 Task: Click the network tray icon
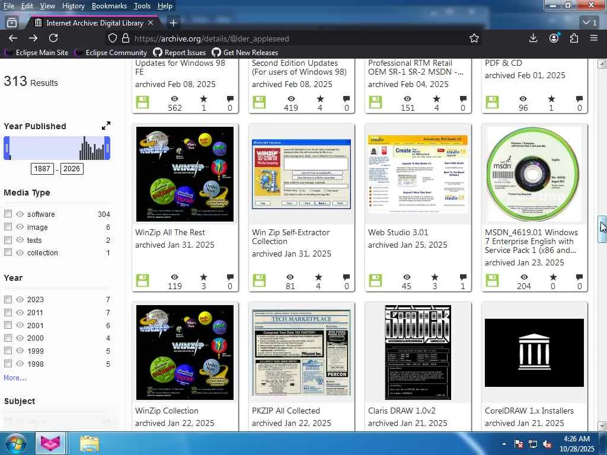(x=533, y=444)
